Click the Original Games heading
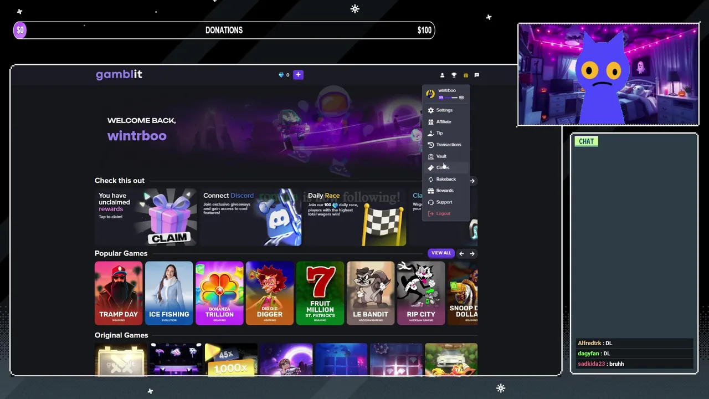Viewport: 709px width, 399px height. click(x=121, y=335)
